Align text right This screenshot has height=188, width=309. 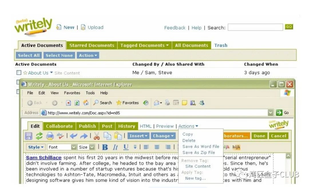tap(168, 147)
